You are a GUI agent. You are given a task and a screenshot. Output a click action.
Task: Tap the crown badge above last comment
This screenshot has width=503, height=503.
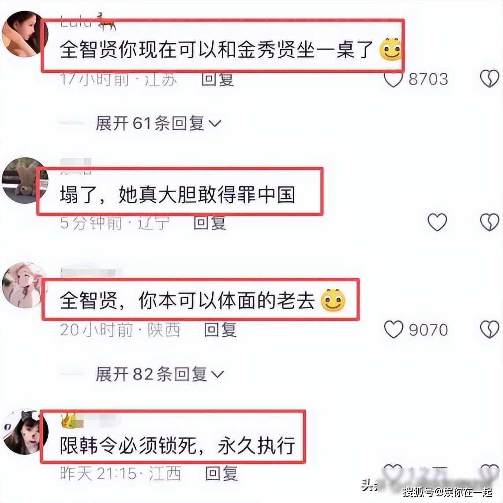coord(69,420)
